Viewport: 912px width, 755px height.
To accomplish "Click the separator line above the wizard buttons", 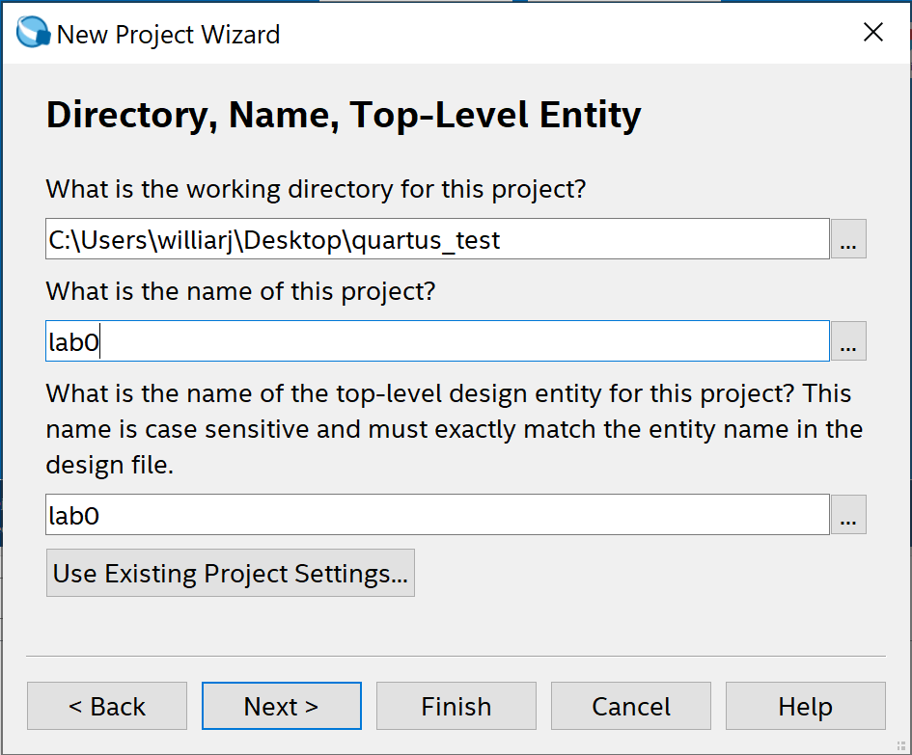I will click(x=456, y=656).
